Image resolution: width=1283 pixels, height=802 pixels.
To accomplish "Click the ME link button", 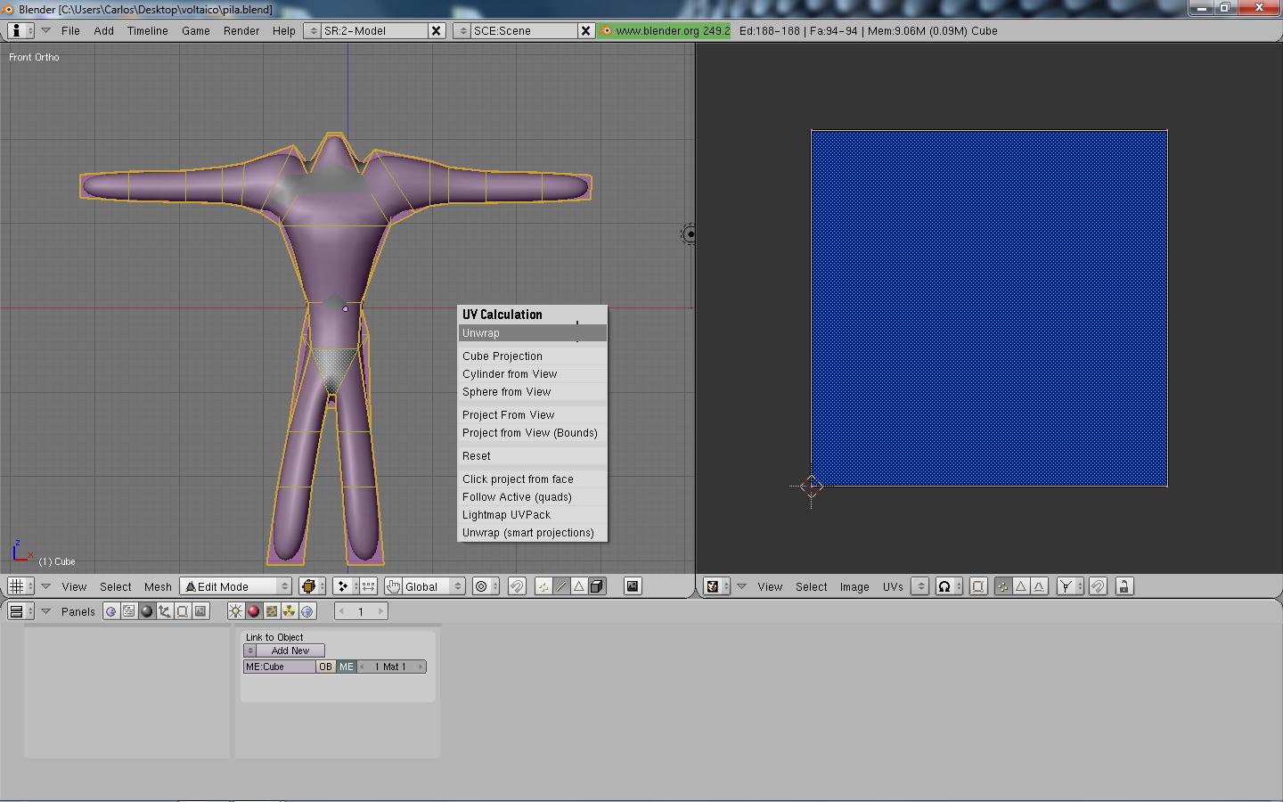I will click(x=346, y=667).
